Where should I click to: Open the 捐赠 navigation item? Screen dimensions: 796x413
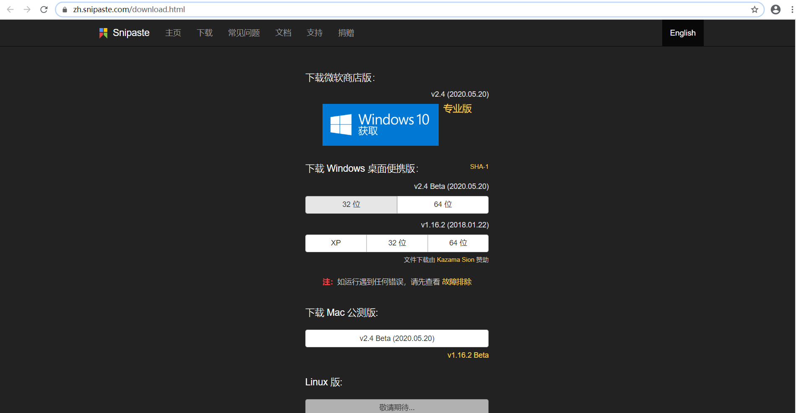coord(346,33)
